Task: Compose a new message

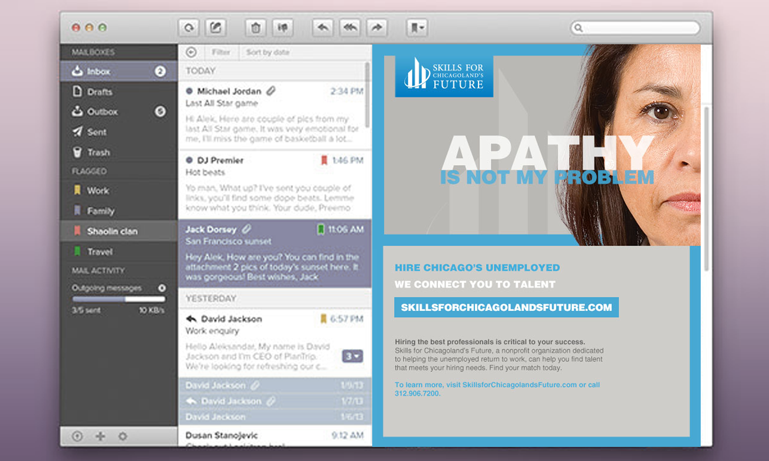Action: tap(215, 28)
